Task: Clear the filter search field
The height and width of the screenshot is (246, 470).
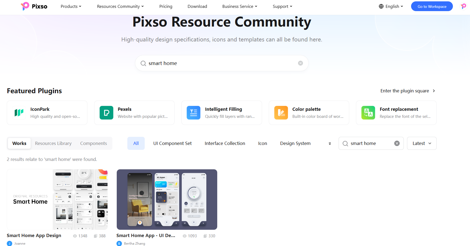Action: click(x=397, y=143)
